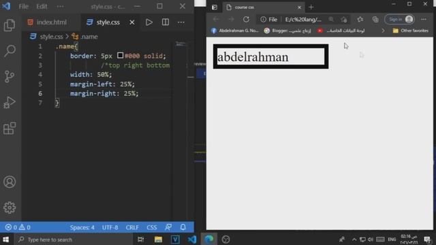Open the YouTube dashboard bookmark
Screen dimensions: 436x245
coord(341,31)
